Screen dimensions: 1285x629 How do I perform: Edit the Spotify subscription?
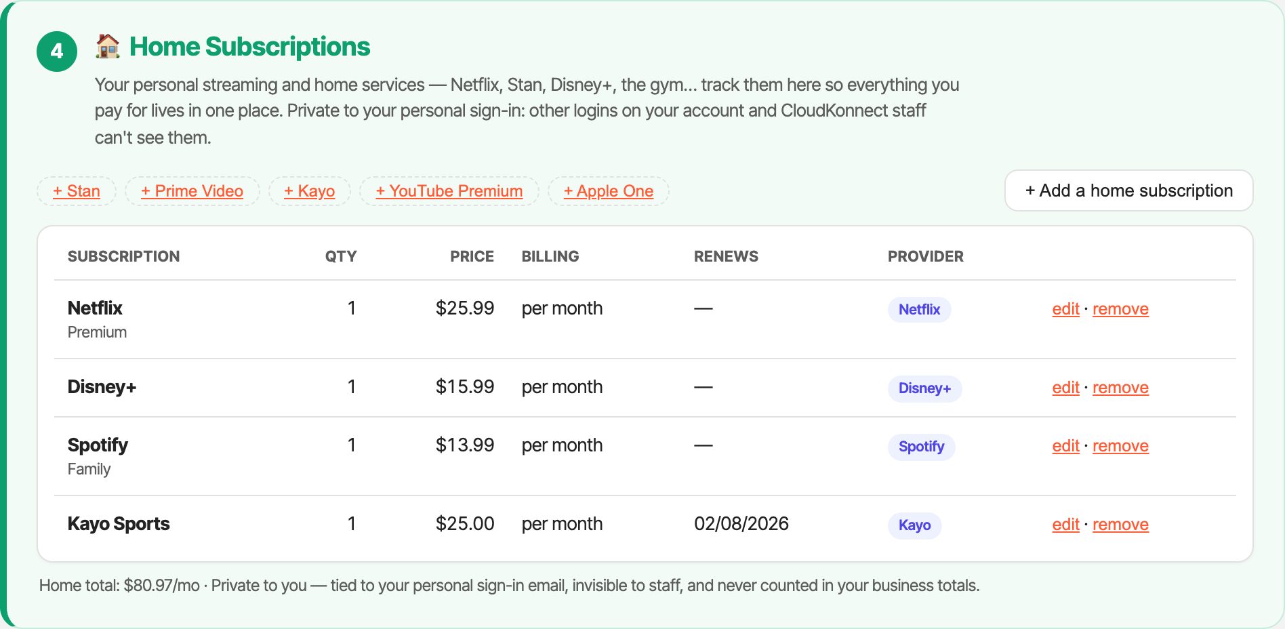[1065, 446]
